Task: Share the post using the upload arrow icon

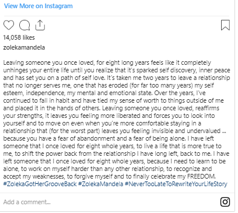Action: click(x=40, y=25)
